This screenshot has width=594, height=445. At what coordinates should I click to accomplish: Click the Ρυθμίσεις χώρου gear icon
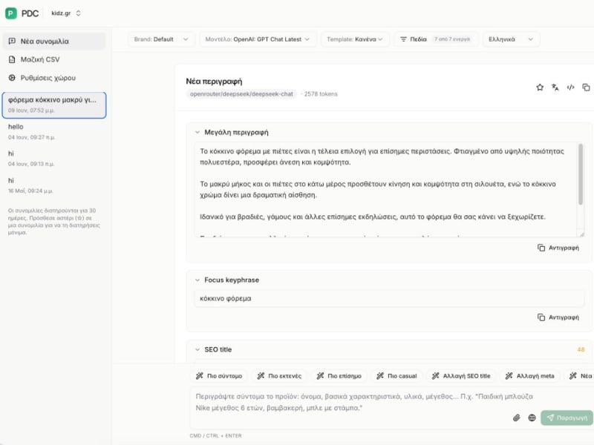click(x=12, y=78)
